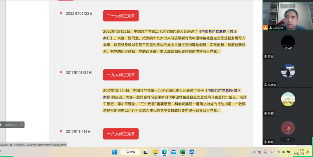Click the 2017年10月24日 timeline dot
This screenshot has height=157, width=313.
click(x=61, y=72)
